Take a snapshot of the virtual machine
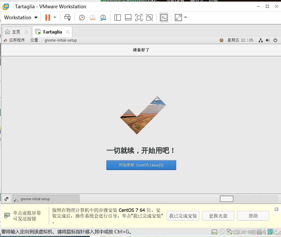This screenshot has width=281, height=237. (82, 17)
